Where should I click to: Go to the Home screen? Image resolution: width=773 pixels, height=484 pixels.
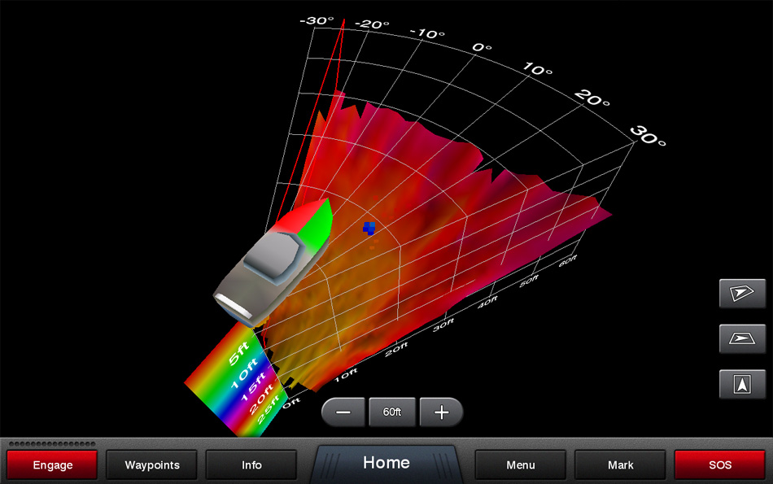386,463
